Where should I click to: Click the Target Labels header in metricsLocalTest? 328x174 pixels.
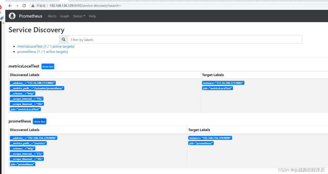coord(213,75)
